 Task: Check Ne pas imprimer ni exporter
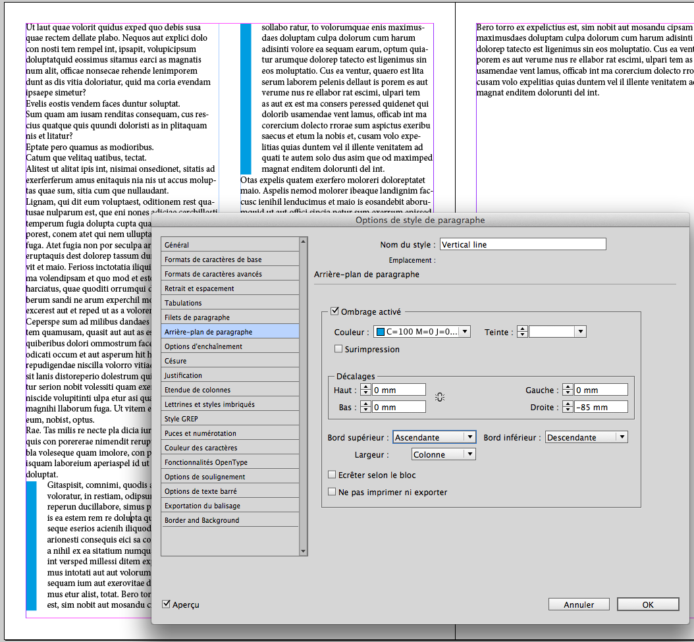click(332, 492)
